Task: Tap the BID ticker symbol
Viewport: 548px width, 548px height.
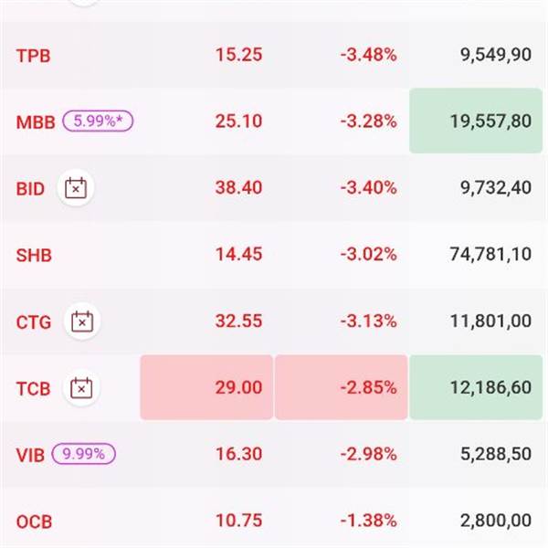Action: (x=30, y=188)
